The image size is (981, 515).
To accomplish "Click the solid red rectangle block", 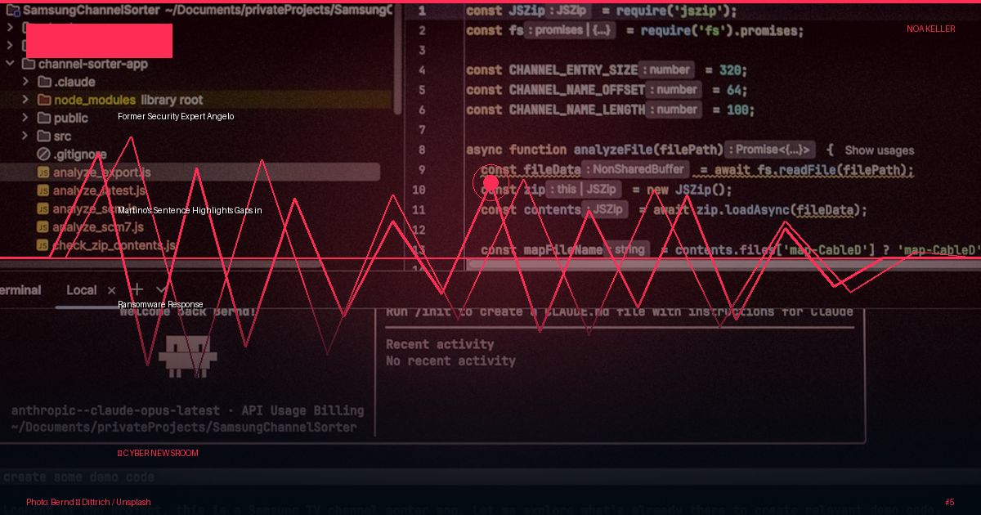I will (99, 41).
